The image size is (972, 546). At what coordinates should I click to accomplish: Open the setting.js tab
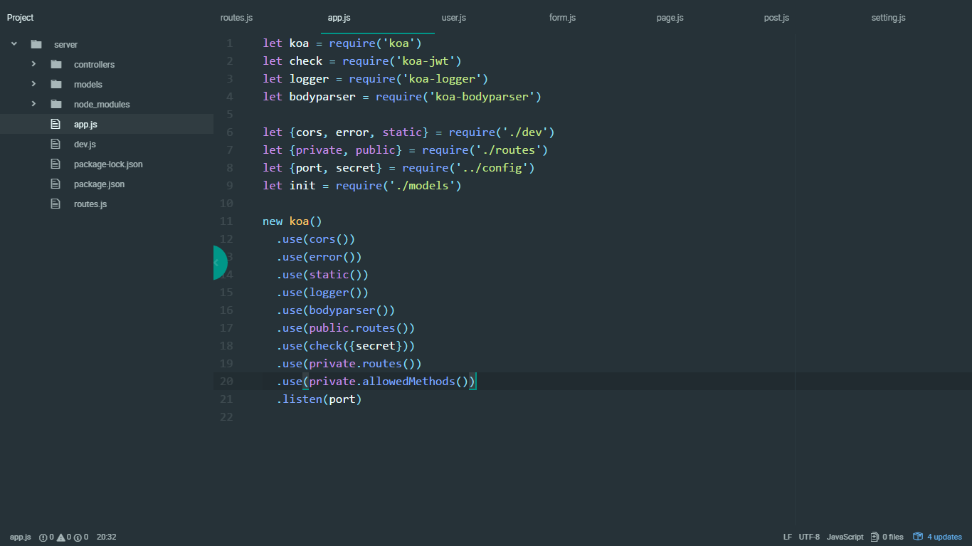click(888, 18)
